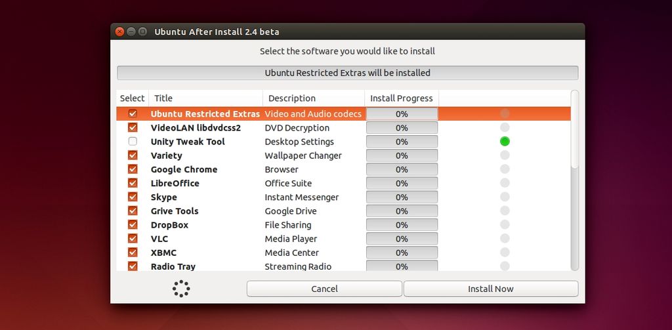
Task: Select the 'VideoLAN libdvdcss2' row title
Action: point(196,128)
